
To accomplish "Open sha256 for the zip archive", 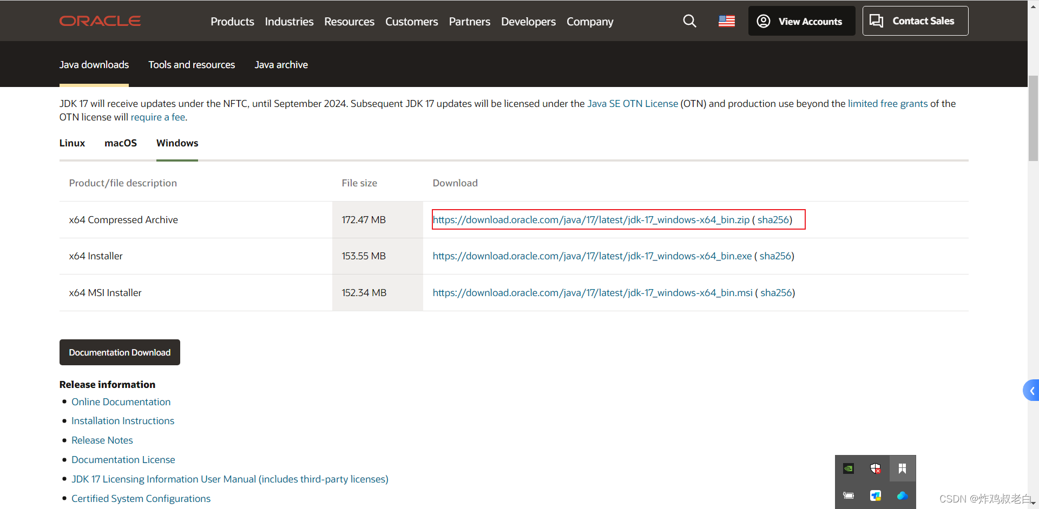I will tap(773, 220).
